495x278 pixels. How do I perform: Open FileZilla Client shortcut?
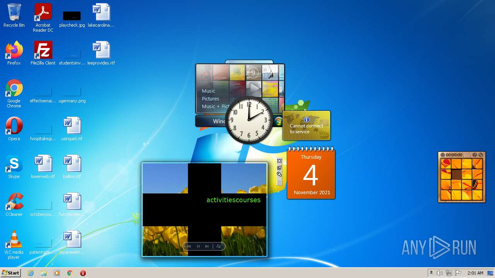click(x=43, y=53)
